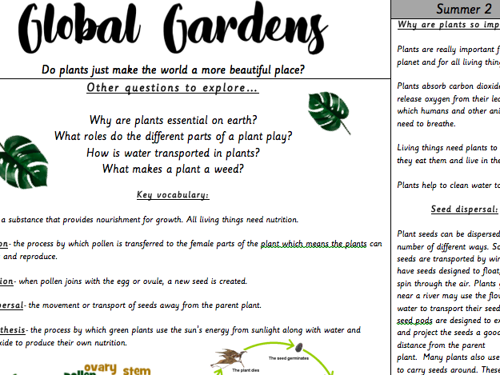This screenshot has width=500, height=375.
Task: Click the dead plant image in the life cycle
Action: [x=230, y=357]
